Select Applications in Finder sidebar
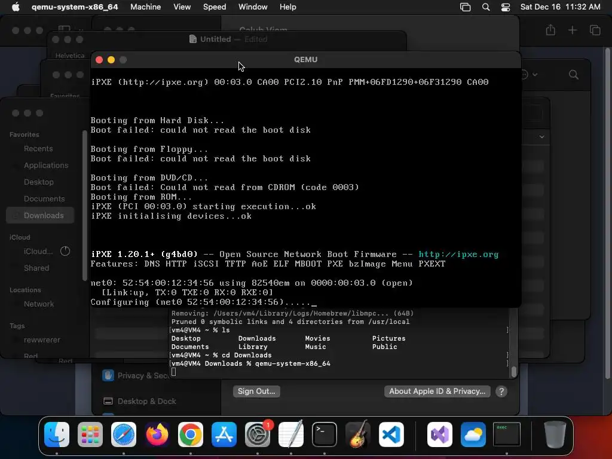This screenshot has width=612, height=459. tap(45, 165)
